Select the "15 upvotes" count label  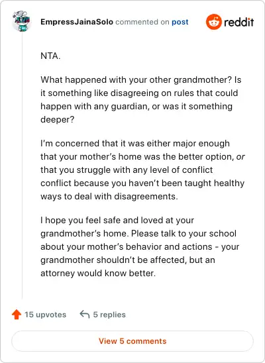(x=45, y=315)
